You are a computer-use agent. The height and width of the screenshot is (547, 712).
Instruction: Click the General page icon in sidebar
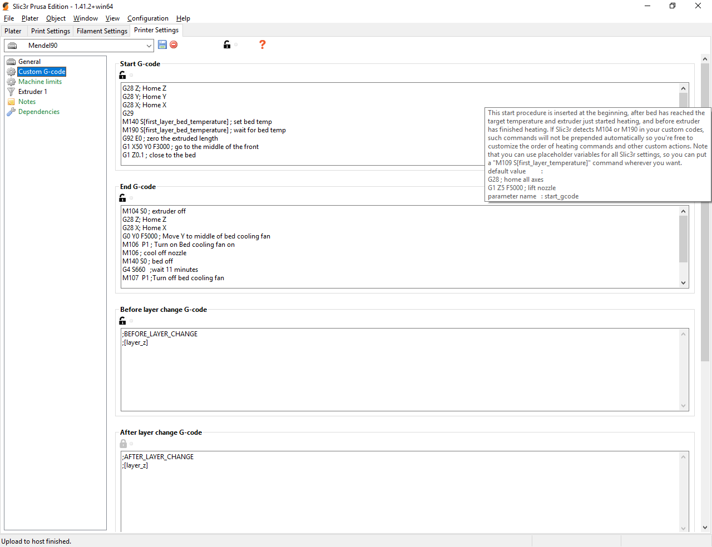point(11,62)
